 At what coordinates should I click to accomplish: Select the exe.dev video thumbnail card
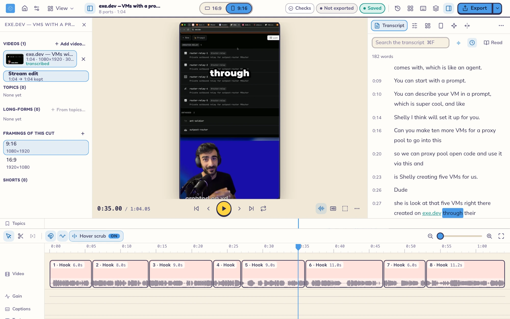coord(40,59)
